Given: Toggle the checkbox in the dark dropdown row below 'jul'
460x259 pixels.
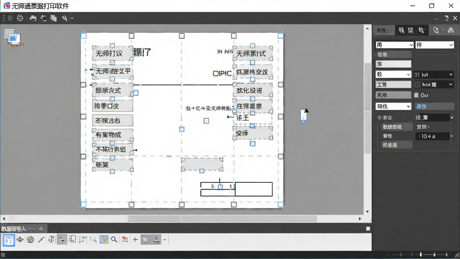Looking at the screenshot, I should (x=417, y=85).
